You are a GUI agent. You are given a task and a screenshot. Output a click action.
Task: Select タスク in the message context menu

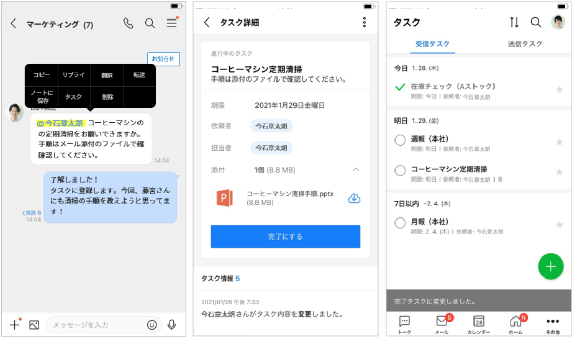click(73, 96)
